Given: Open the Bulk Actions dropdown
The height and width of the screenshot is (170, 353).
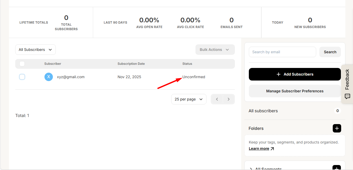Looking at the screenshot, I should (x=215, y=50).
